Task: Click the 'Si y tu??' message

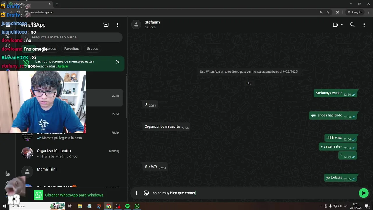Action: [155, 167]
